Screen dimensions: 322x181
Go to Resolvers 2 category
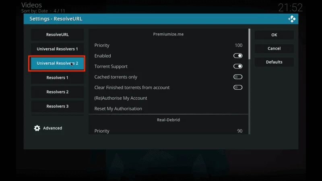(57, 92)
